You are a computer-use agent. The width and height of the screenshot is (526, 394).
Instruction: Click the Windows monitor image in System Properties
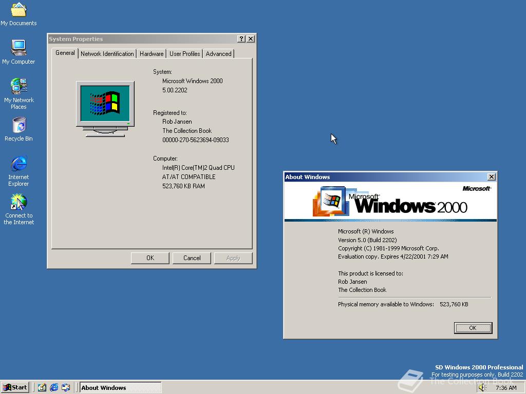(x=105, y=109)
